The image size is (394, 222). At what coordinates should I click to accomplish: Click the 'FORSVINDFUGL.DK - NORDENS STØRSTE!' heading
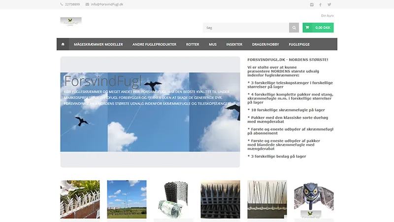click(288, 60)
